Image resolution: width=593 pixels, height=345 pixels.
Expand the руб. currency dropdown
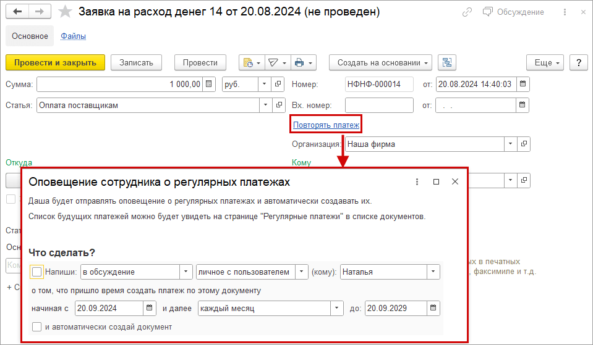click(265, 84)
